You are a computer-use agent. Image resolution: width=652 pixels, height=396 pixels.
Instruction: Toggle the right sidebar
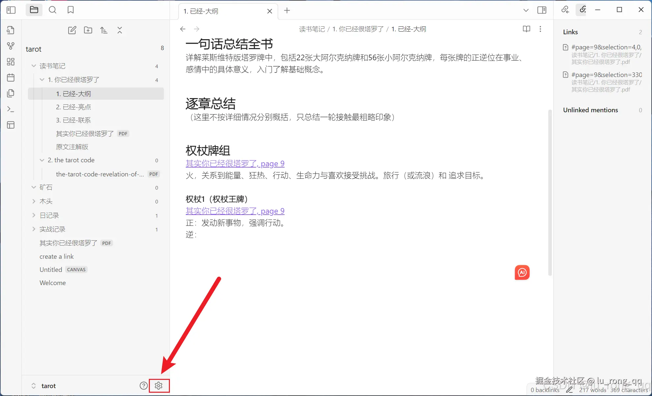pos(542,10)
